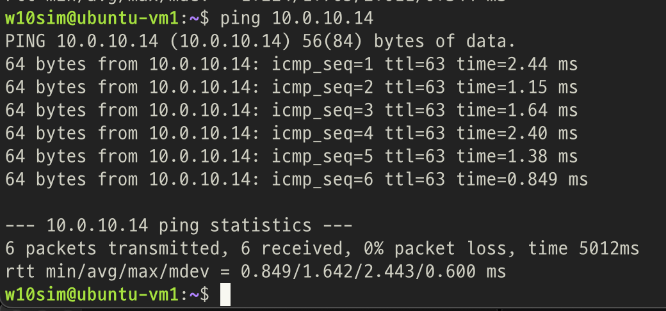Click the time=1.15 ms value
Image resolution: width=666 pixels, height=311 pixels.
point(517,87)
